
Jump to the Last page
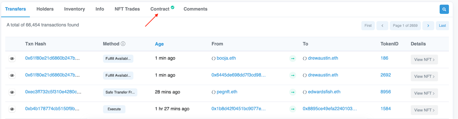point(442,25)
